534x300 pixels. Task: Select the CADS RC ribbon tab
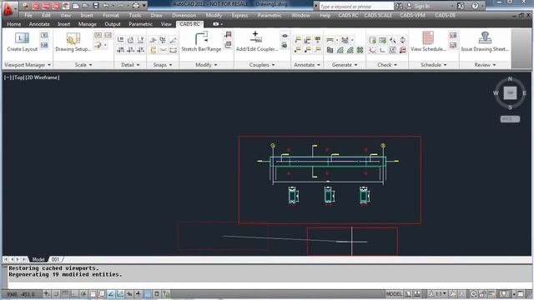pos(189,24)
